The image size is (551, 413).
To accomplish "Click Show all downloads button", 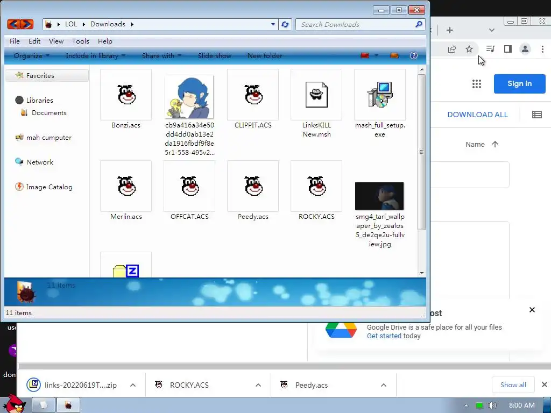I will point(513,385).
